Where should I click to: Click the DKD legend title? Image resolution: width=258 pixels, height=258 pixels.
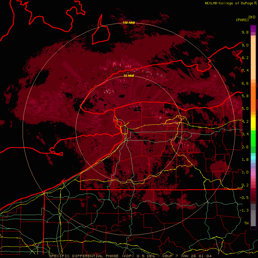(x=252, y=17)
